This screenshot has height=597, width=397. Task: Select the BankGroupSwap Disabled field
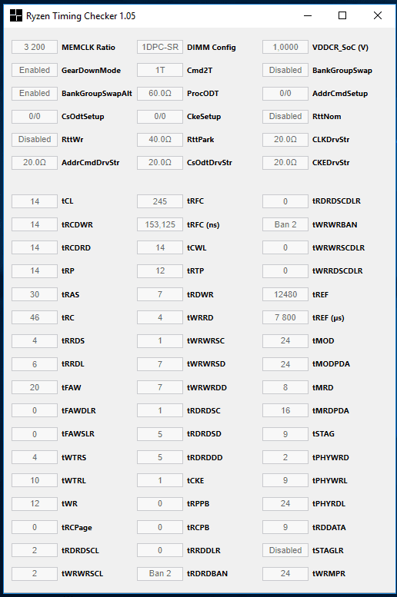coord(285,70)
